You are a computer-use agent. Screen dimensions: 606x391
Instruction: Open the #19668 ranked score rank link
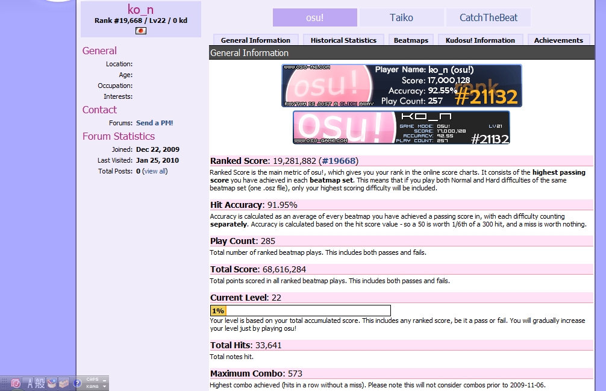[338, 161]
